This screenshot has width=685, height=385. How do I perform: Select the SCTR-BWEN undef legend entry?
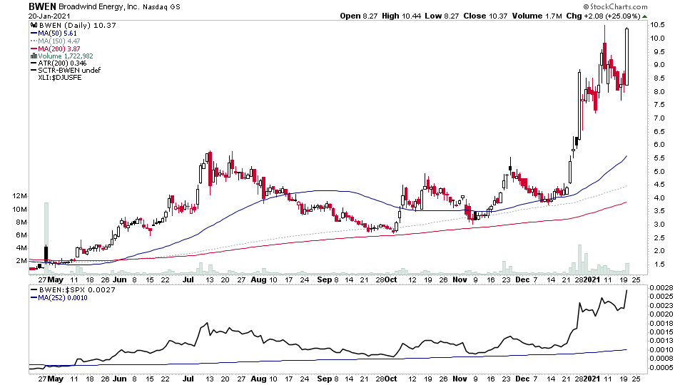pos(69,71)
